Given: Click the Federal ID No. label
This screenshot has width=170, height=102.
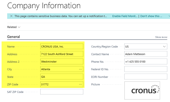Looking at the screenshot, I should [x=100, y=69].
